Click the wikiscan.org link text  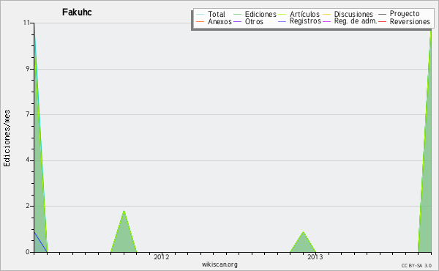[x=219, y=264]
